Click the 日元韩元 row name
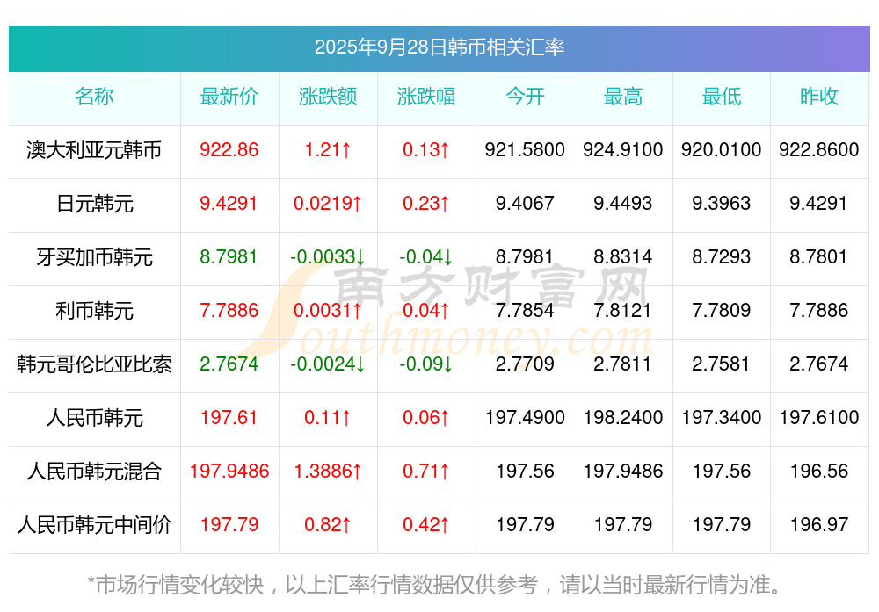The image size is (879, 612). pos(94,203)
